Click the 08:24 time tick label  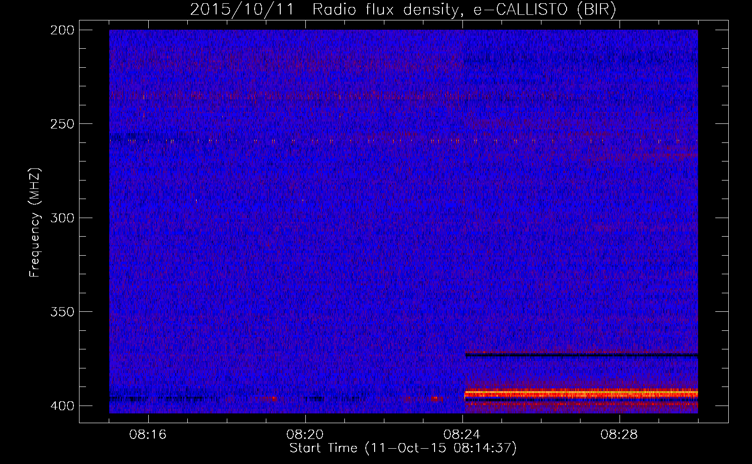tap(462, 435)
